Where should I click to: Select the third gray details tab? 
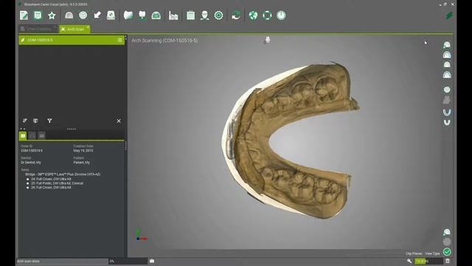tap(41, 136)
